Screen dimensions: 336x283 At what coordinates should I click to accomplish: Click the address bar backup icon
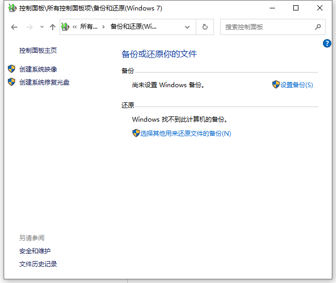point(65,27)
